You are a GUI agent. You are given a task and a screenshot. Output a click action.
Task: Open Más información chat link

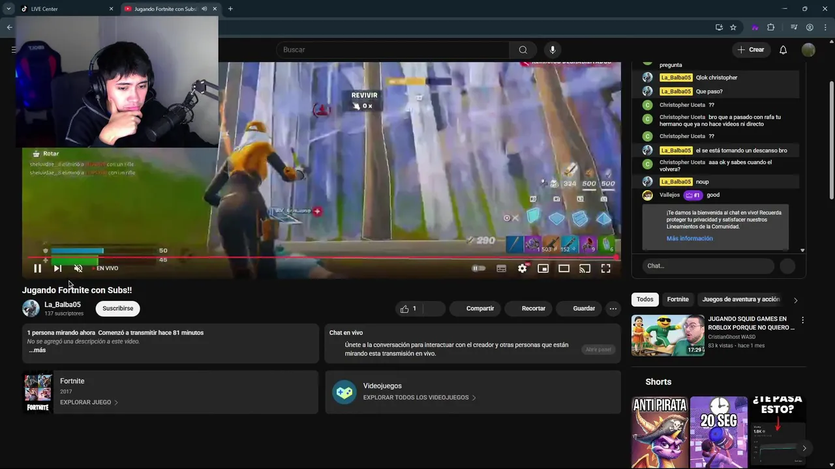click(690, 238)
